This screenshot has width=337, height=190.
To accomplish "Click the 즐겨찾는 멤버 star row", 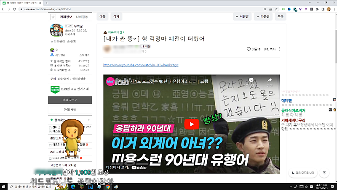I will click(70, 61).
